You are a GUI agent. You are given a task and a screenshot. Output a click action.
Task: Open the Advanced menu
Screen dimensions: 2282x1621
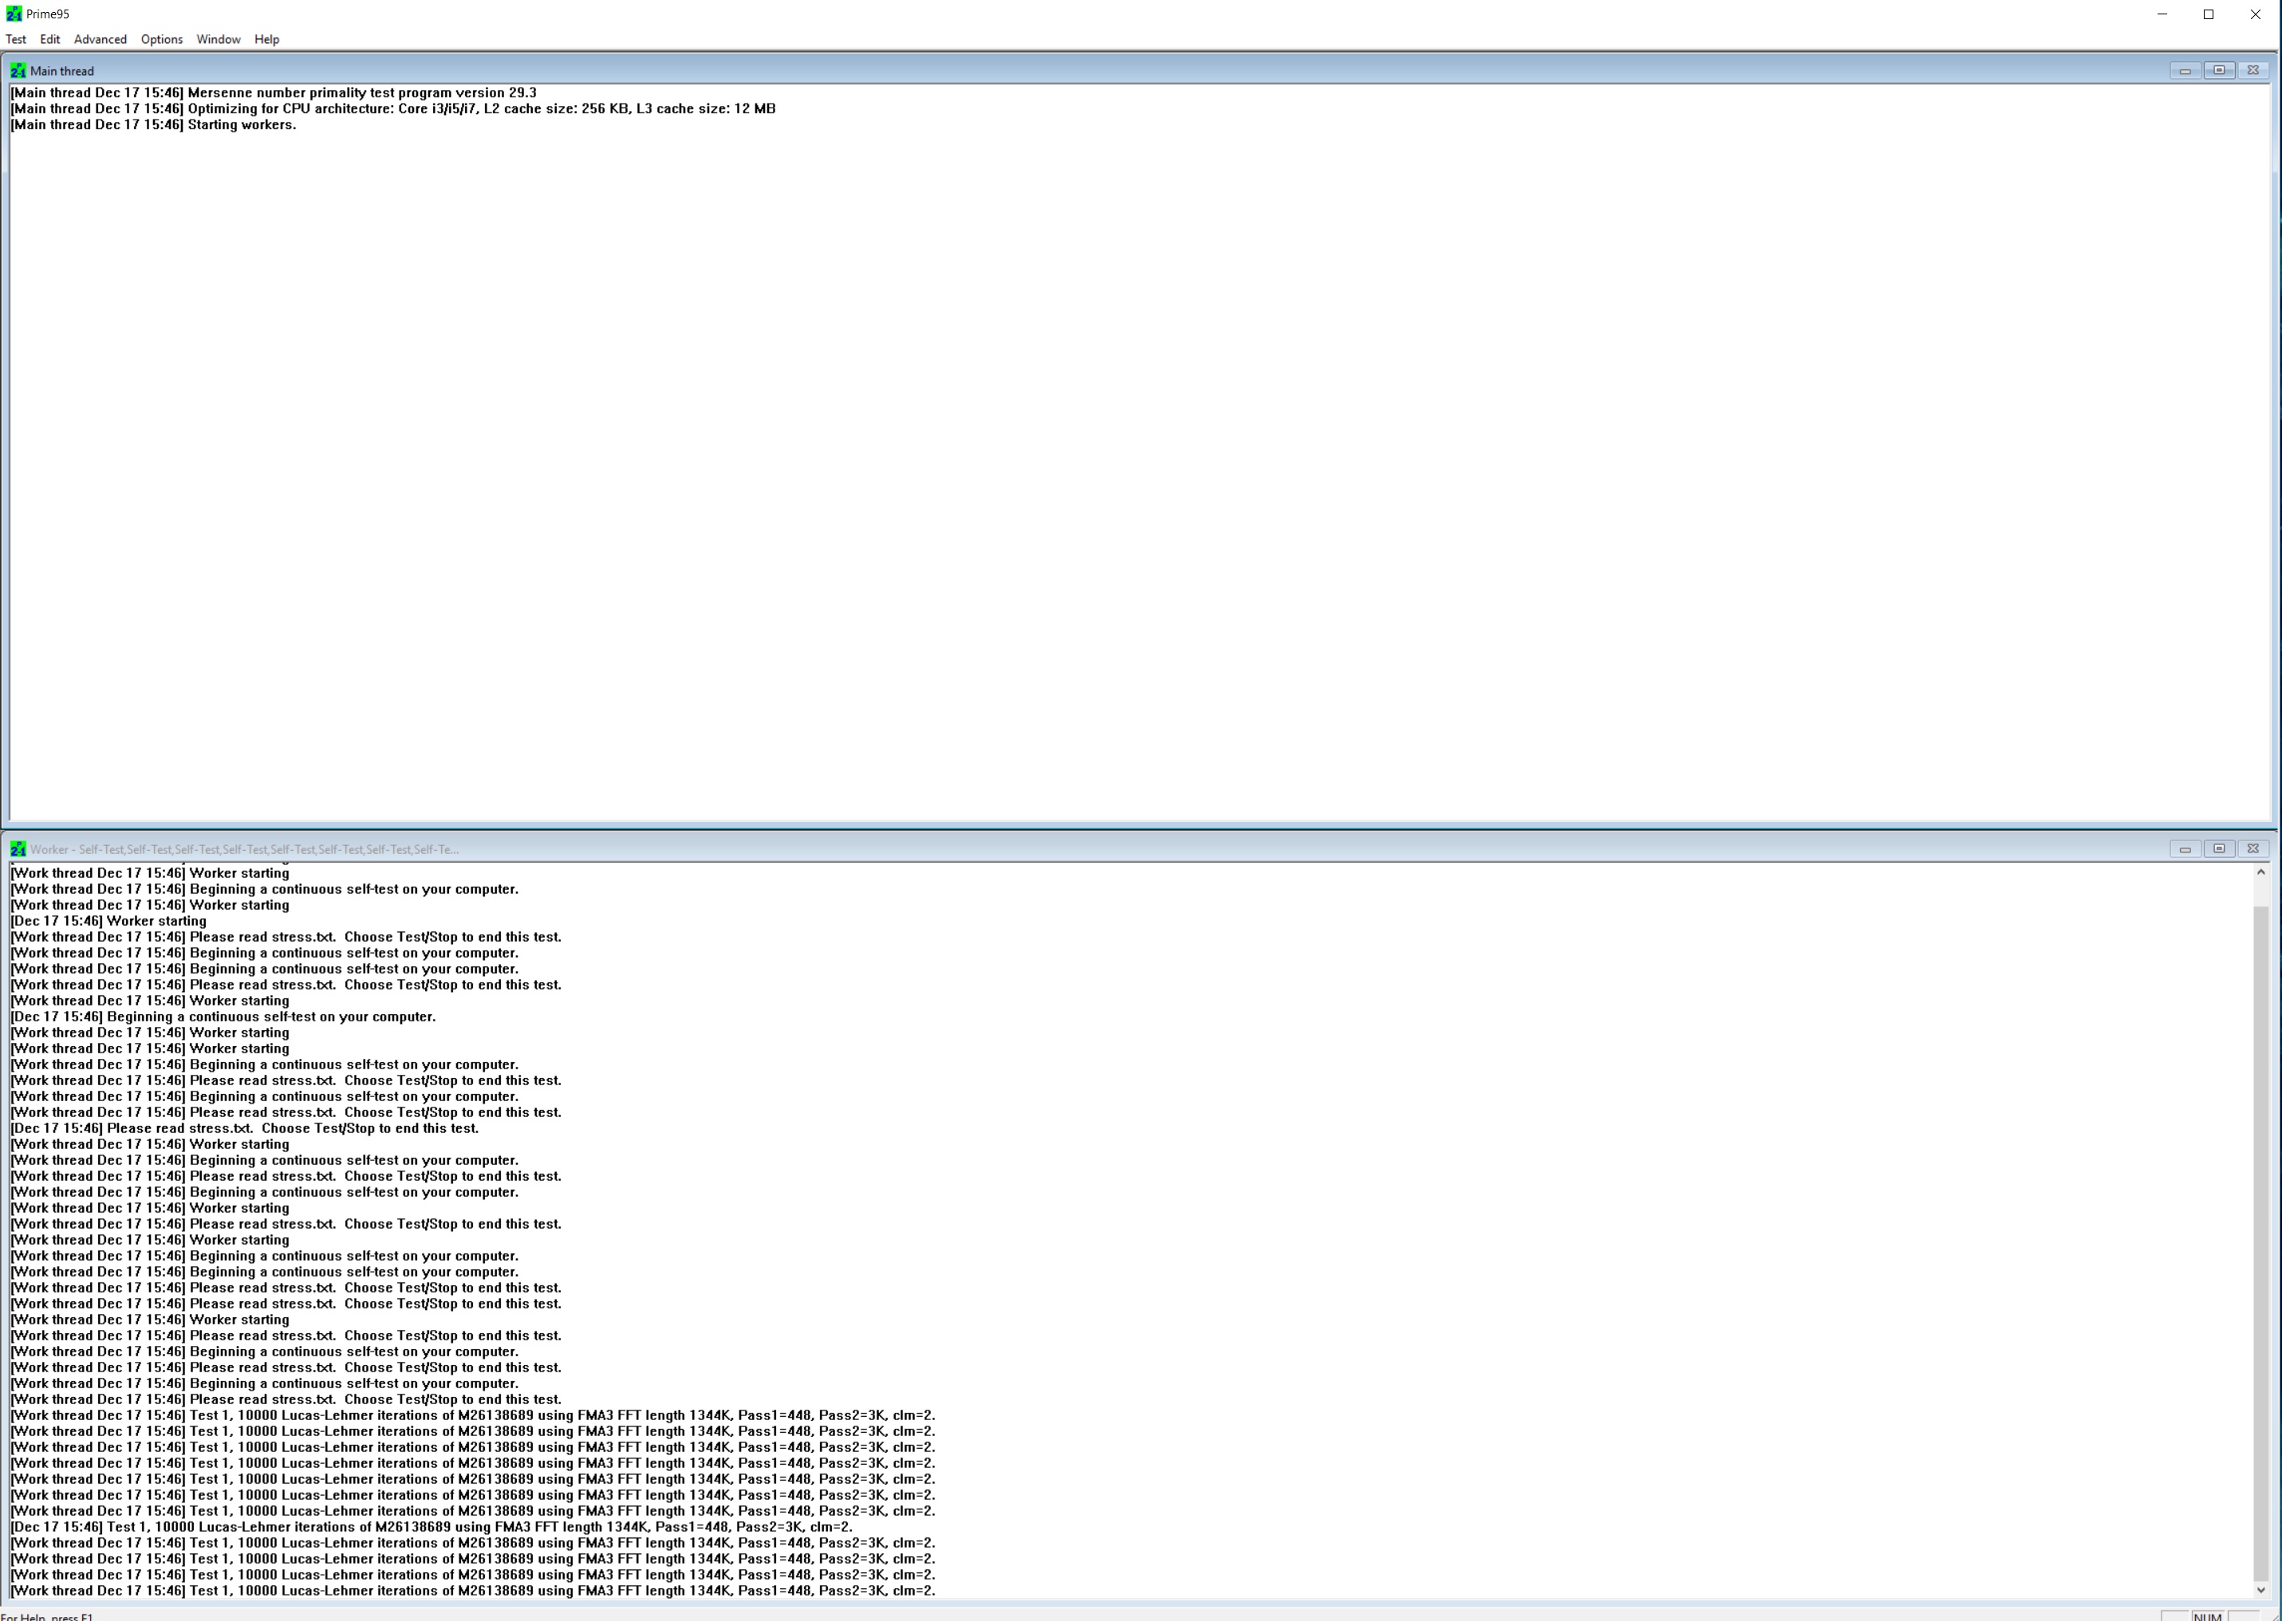click(100, 39)
